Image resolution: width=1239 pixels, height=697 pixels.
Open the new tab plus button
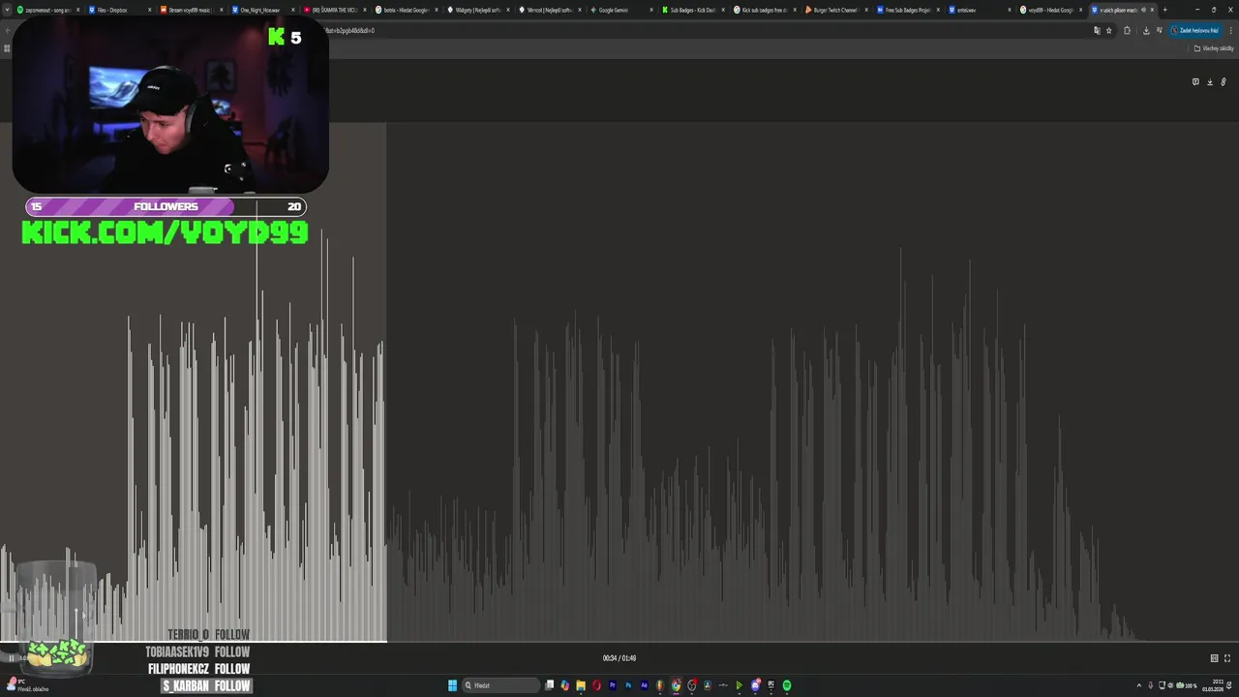(x=1164, y=10)
